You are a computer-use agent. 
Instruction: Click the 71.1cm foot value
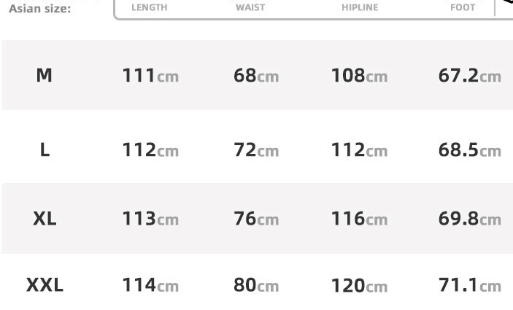tap(470, 284)
